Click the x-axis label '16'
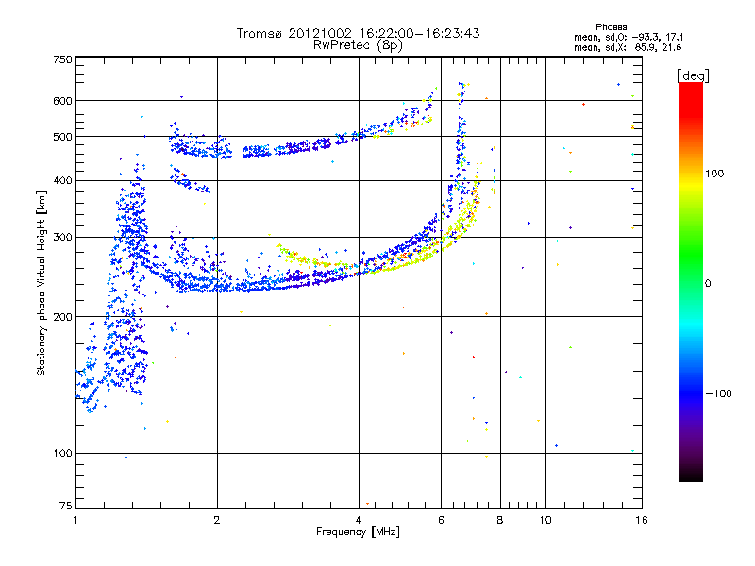 pyautogui.click(x=642, y=520)
